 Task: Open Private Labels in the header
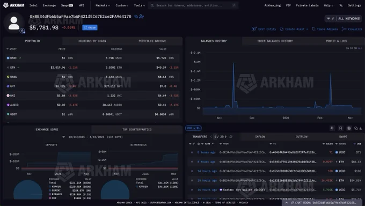click(x=307, y=5)
